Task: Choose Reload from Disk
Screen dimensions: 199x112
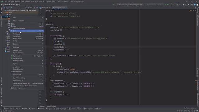Action: [27, 72]
